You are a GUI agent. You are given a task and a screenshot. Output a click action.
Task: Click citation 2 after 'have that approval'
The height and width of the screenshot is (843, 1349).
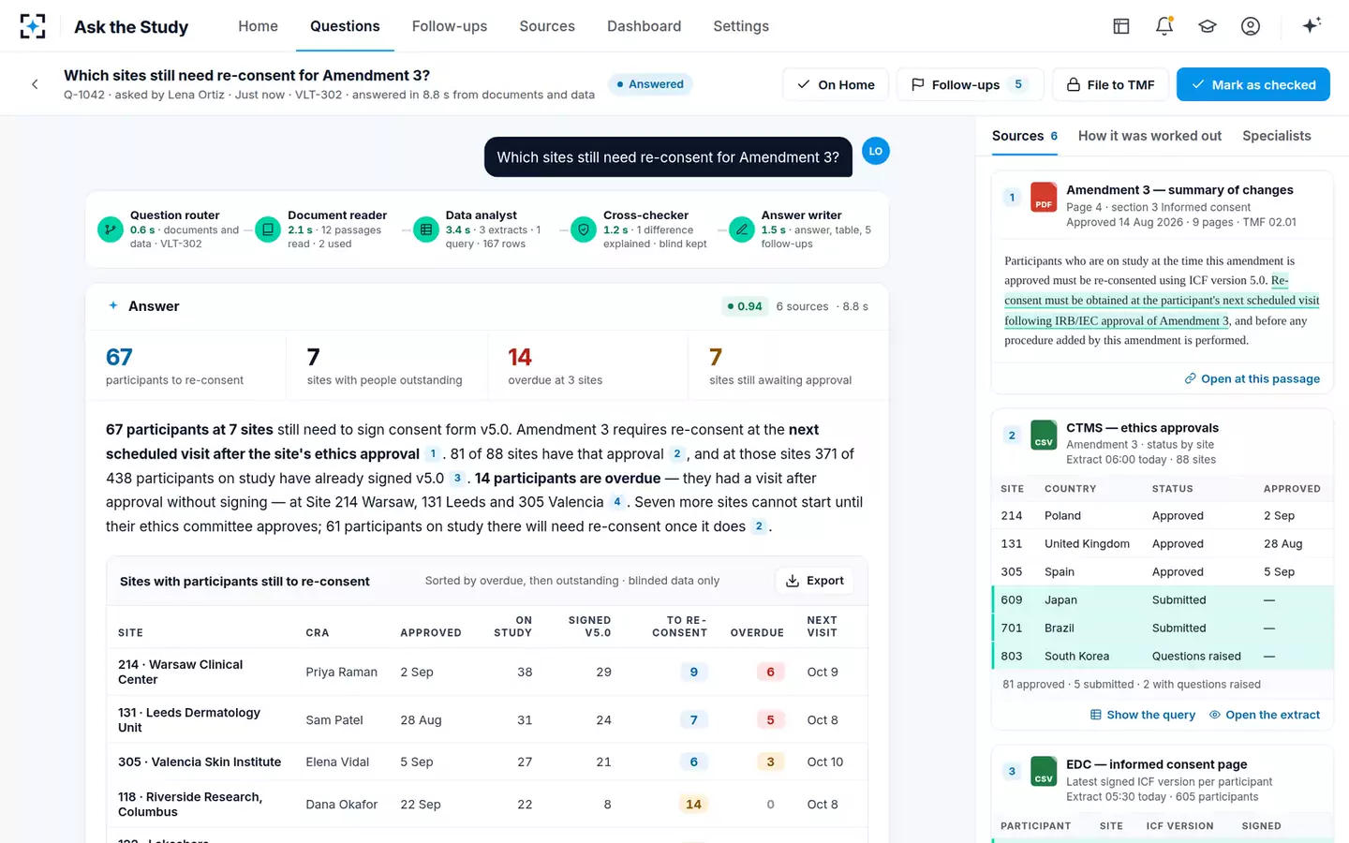pyautogui.click(x=677, y=454)
